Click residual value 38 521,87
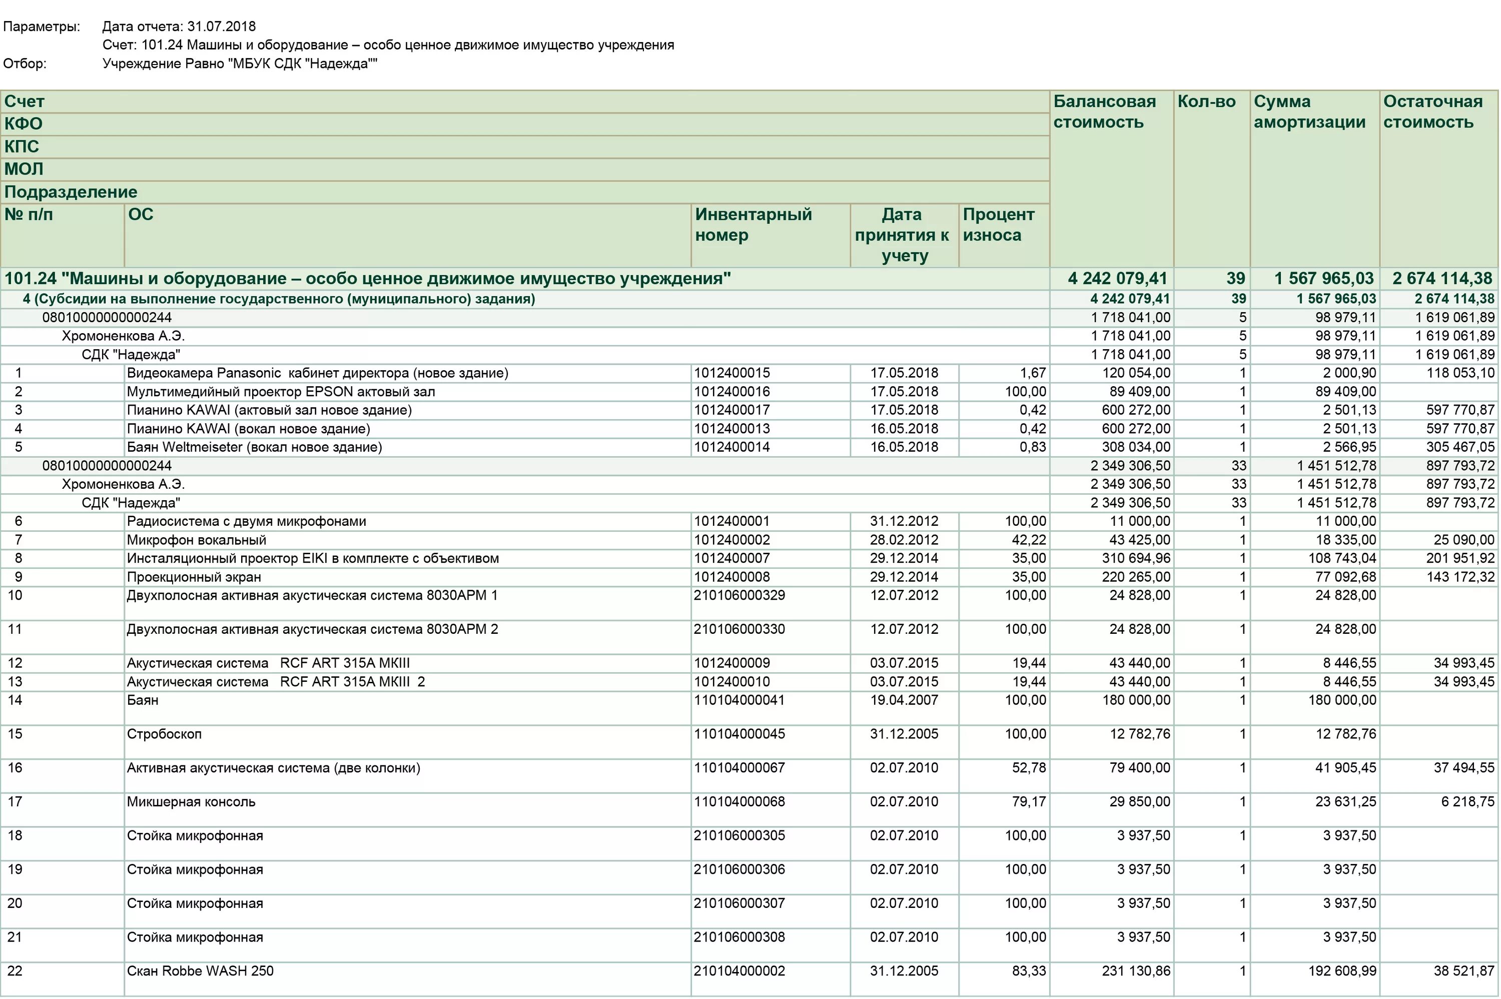Screen dimensions: 1501x999 tap(1464, 971)
